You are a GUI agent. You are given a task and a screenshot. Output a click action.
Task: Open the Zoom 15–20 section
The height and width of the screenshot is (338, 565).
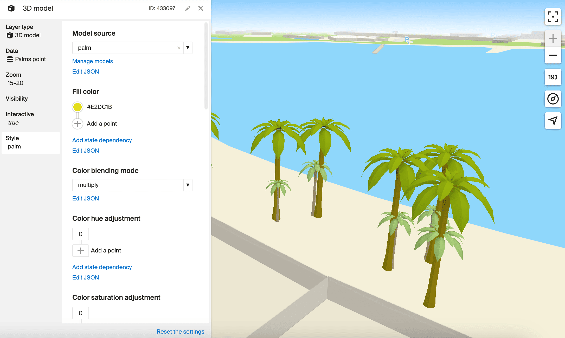click(x=15, y=79)
